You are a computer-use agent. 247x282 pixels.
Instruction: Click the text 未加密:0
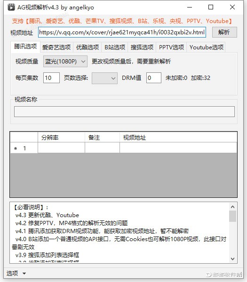[176, 78]
